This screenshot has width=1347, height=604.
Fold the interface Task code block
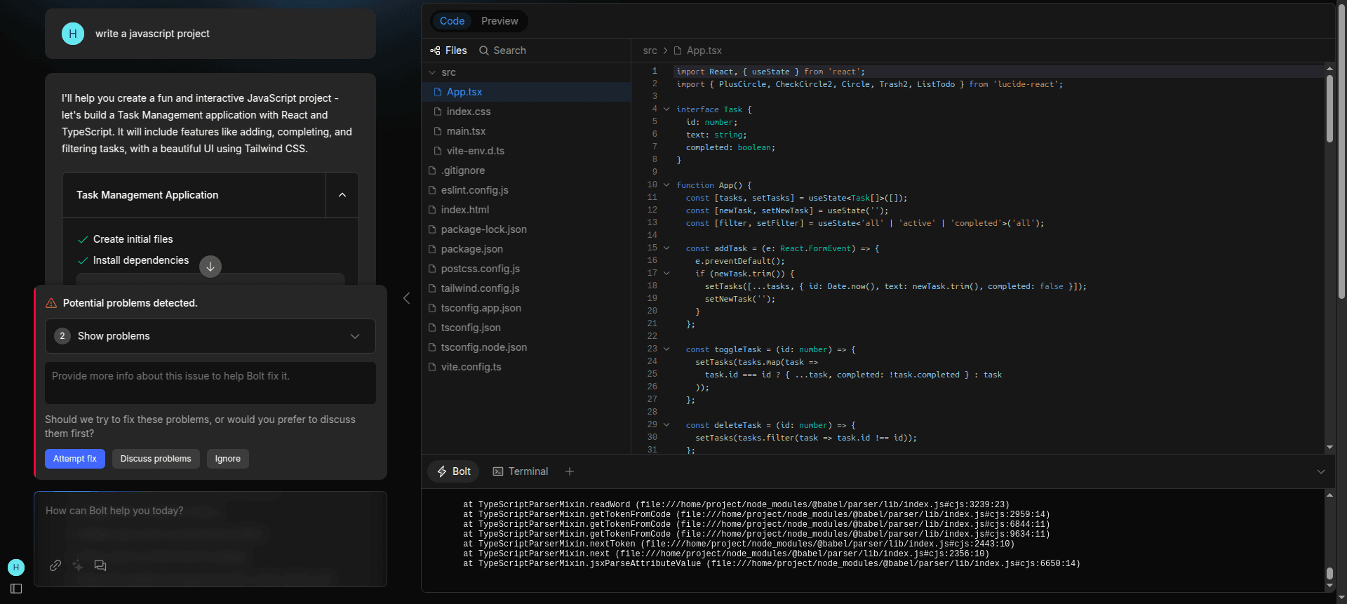(x=666, y=109)
